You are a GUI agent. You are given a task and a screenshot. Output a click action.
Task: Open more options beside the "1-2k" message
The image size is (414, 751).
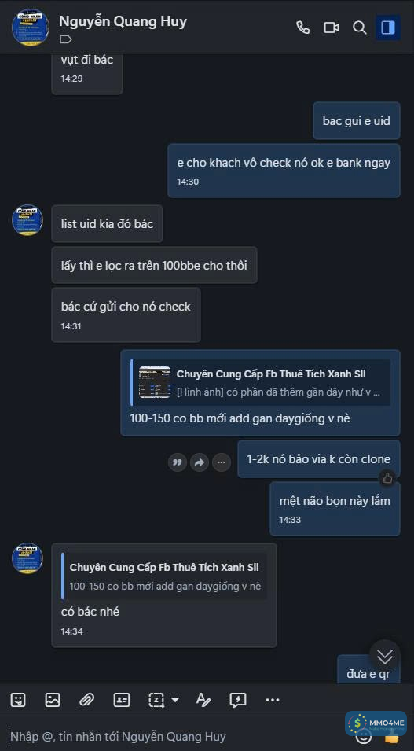(221, 462)
